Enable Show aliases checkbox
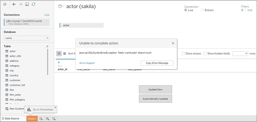This screenshot has height=122, width=257. click(x=183, y=54)
